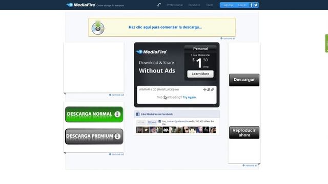Image resolution: width=328 pixels, height=184 pixels.
Task: Click the Facebook icon in the header
Action: [252, 5]
